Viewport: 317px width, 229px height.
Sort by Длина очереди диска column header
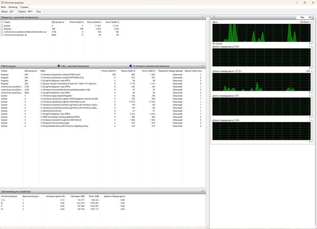click(x=115, y=196)
